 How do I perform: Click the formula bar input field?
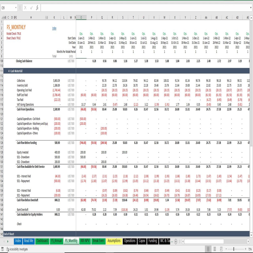145,8
